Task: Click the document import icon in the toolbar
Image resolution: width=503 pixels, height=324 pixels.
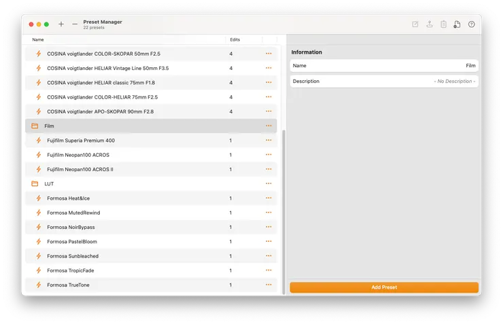Action: pyautogui.click(x=457, y=24)
